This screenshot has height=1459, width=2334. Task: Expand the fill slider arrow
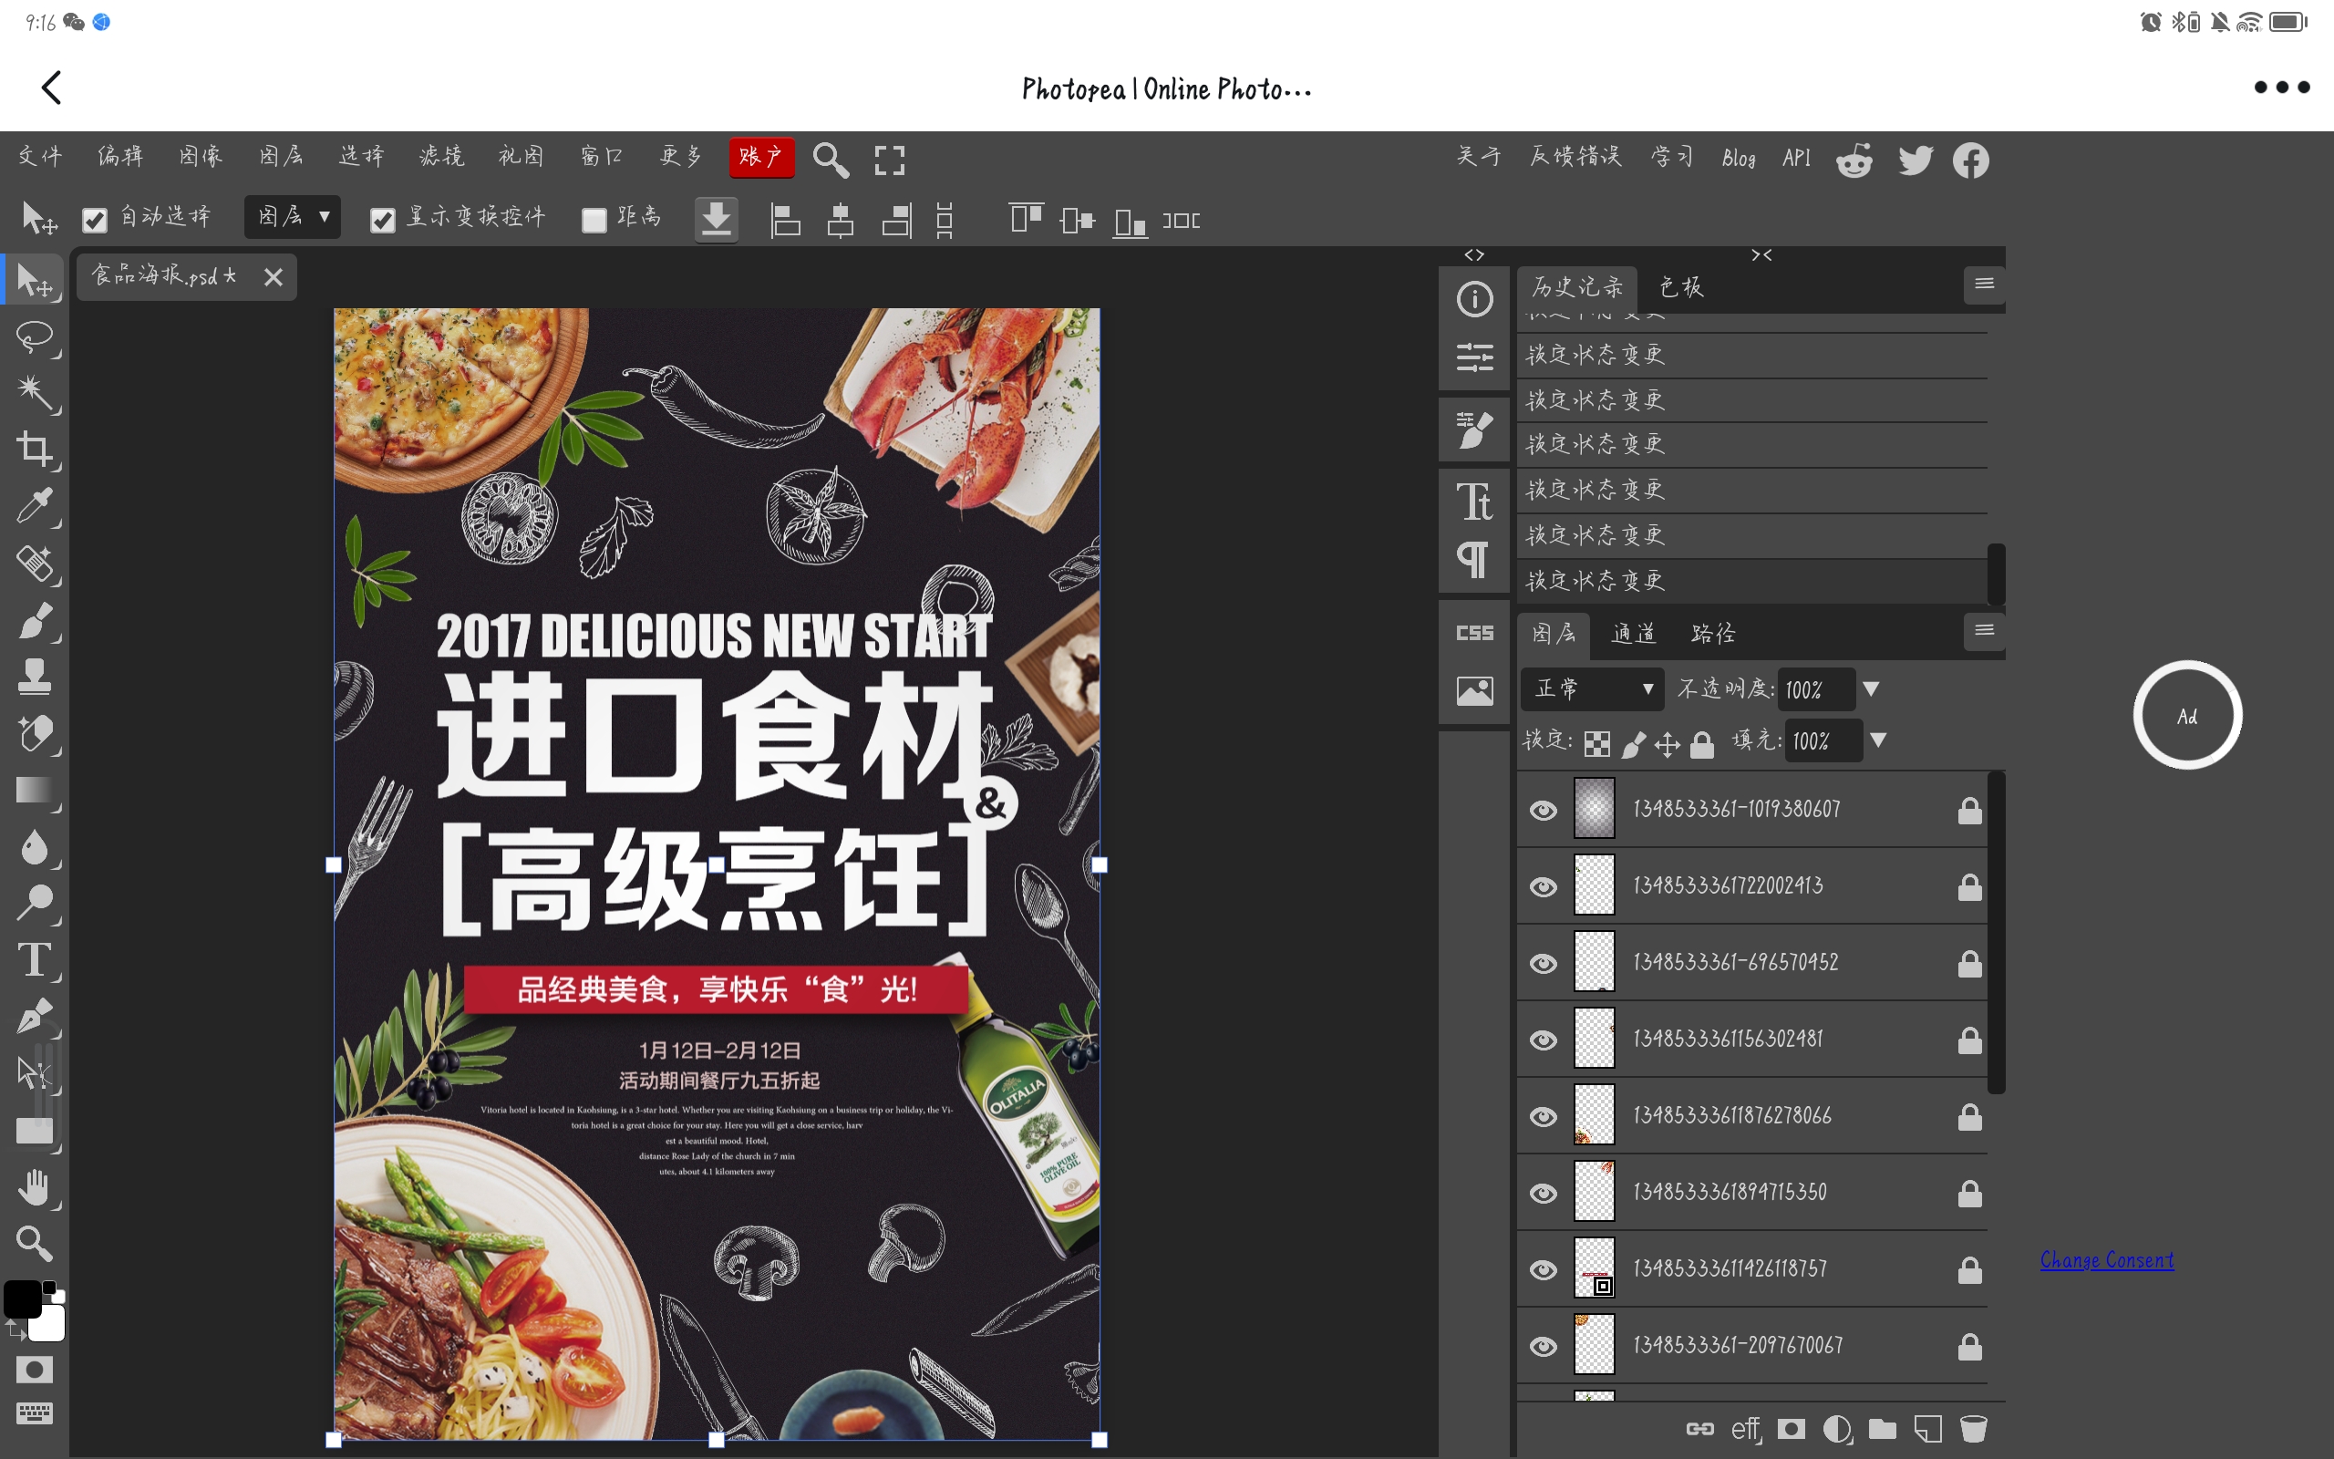(1878, 740)
